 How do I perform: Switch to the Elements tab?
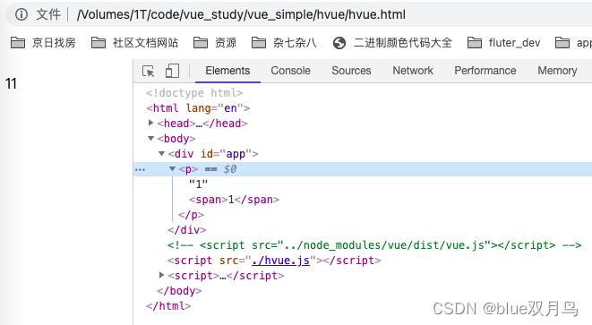pos(227,71)
